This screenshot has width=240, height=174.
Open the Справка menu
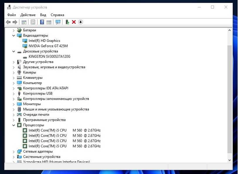pyautogui.click(x=57, y=15)
